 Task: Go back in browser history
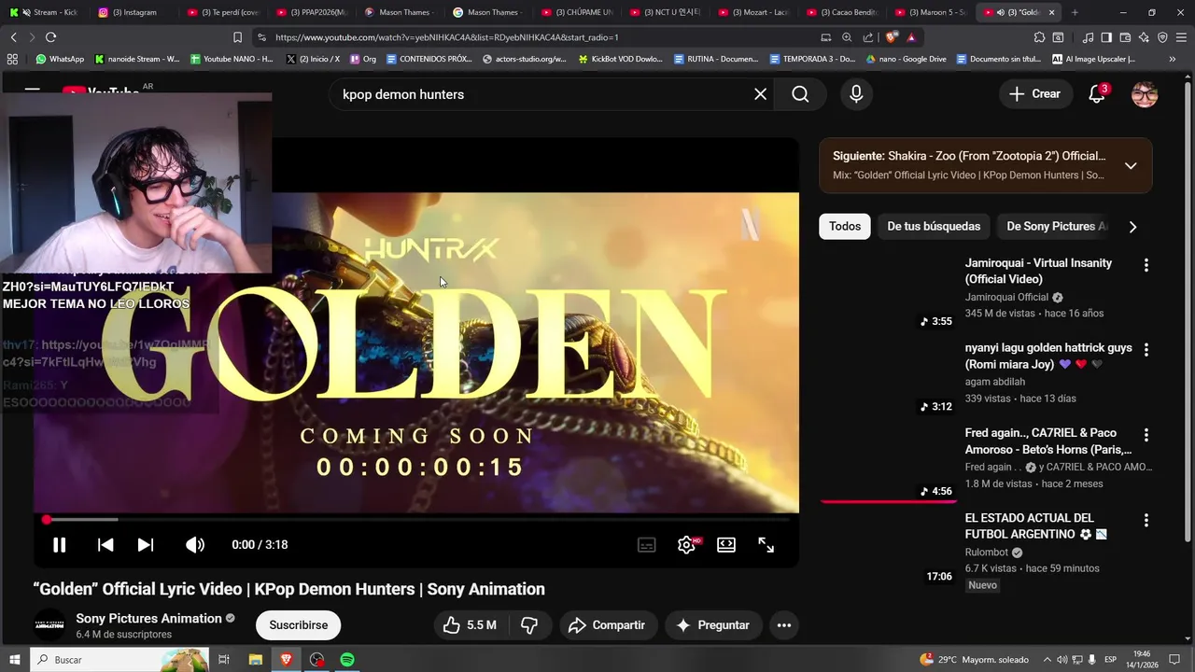point(13,37)
